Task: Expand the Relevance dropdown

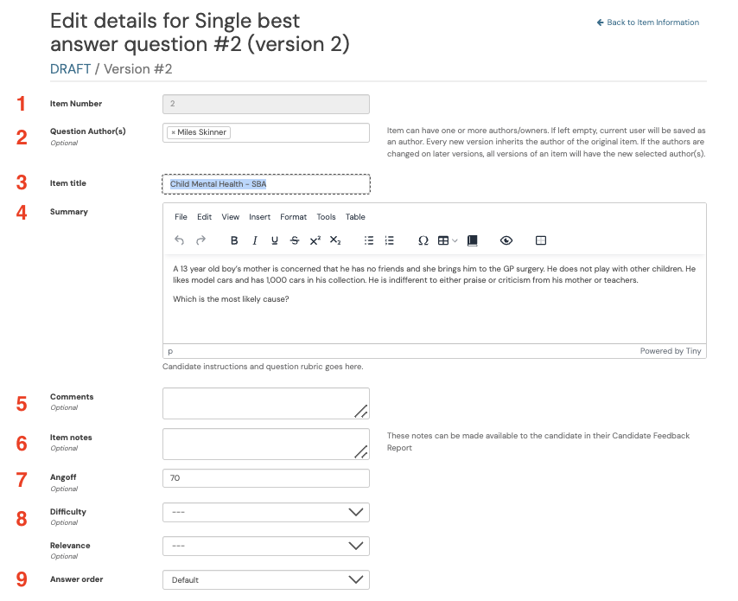Action: 266,546
